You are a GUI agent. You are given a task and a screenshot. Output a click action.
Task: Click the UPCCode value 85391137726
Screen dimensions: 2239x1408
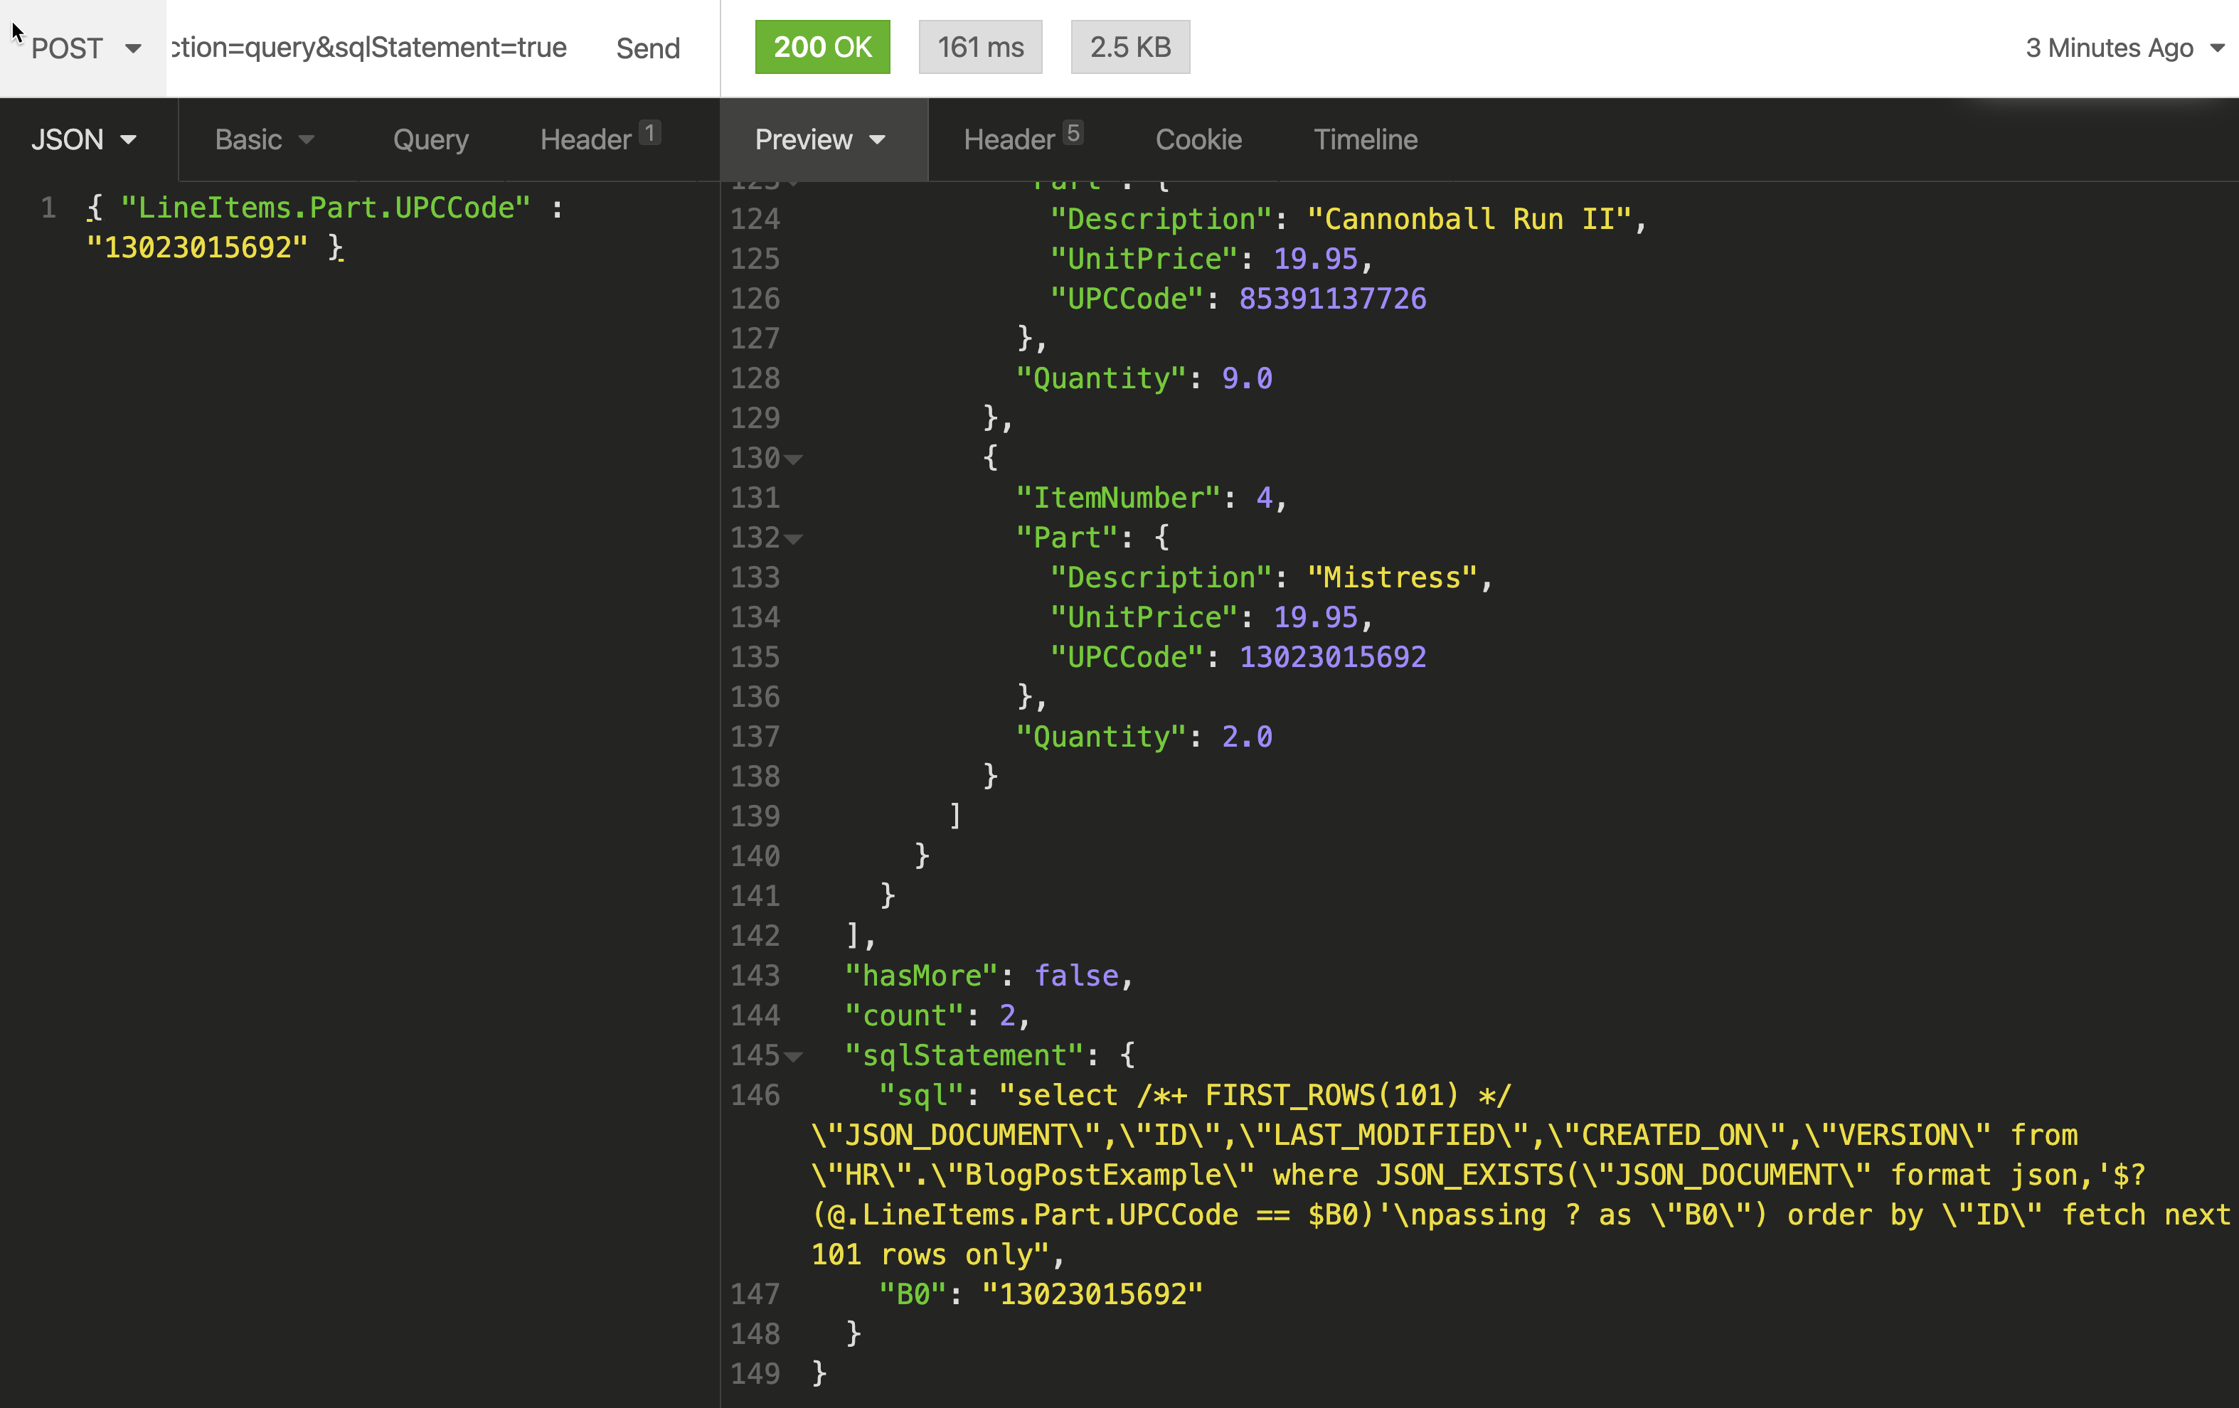(1332, 299)
